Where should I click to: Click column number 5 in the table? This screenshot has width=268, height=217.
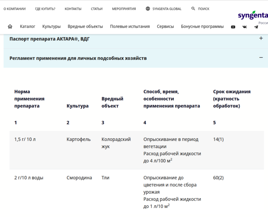point(214,123)
